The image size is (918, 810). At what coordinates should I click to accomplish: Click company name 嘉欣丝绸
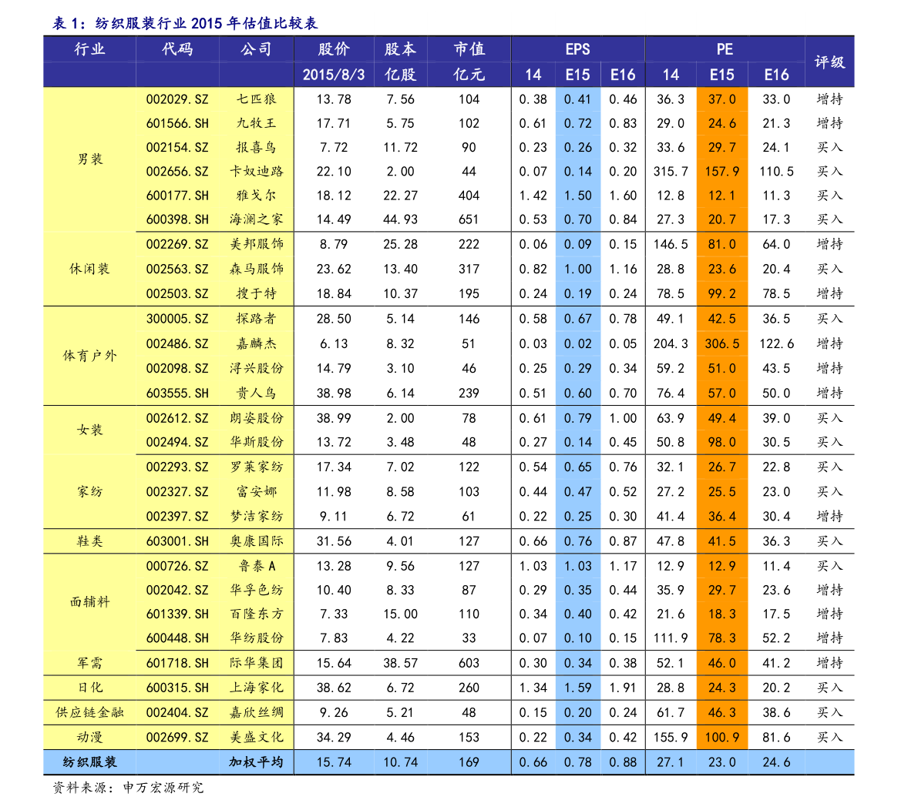tap(257, 712)
